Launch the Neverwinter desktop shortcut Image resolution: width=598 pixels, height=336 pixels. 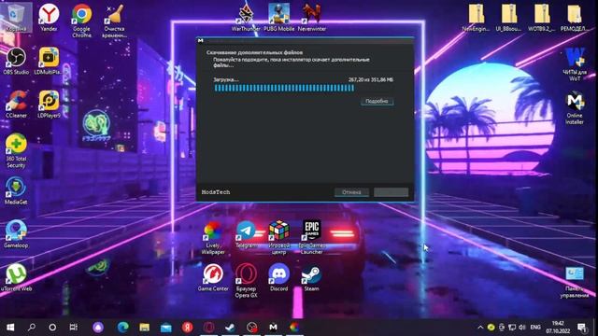pyautogui.click(x=312, y=18)
